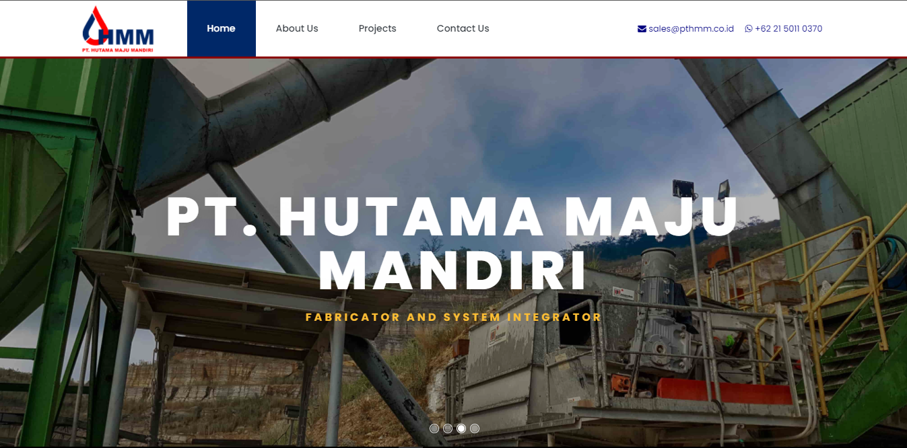Open the About Us page
This screenshot has height=448, width=907.
(297, 28)
